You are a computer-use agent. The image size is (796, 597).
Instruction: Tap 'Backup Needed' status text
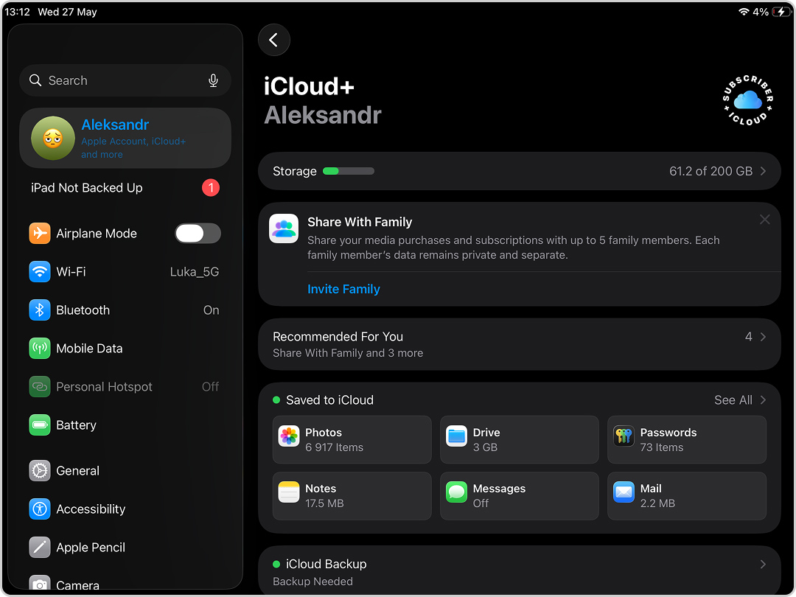[313, 582]
